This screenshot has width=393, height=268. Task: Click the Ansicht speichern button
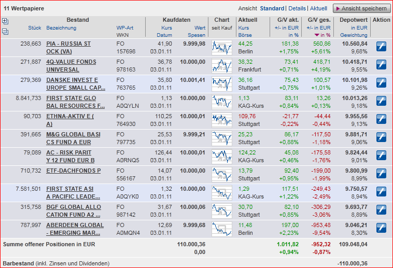361,8
